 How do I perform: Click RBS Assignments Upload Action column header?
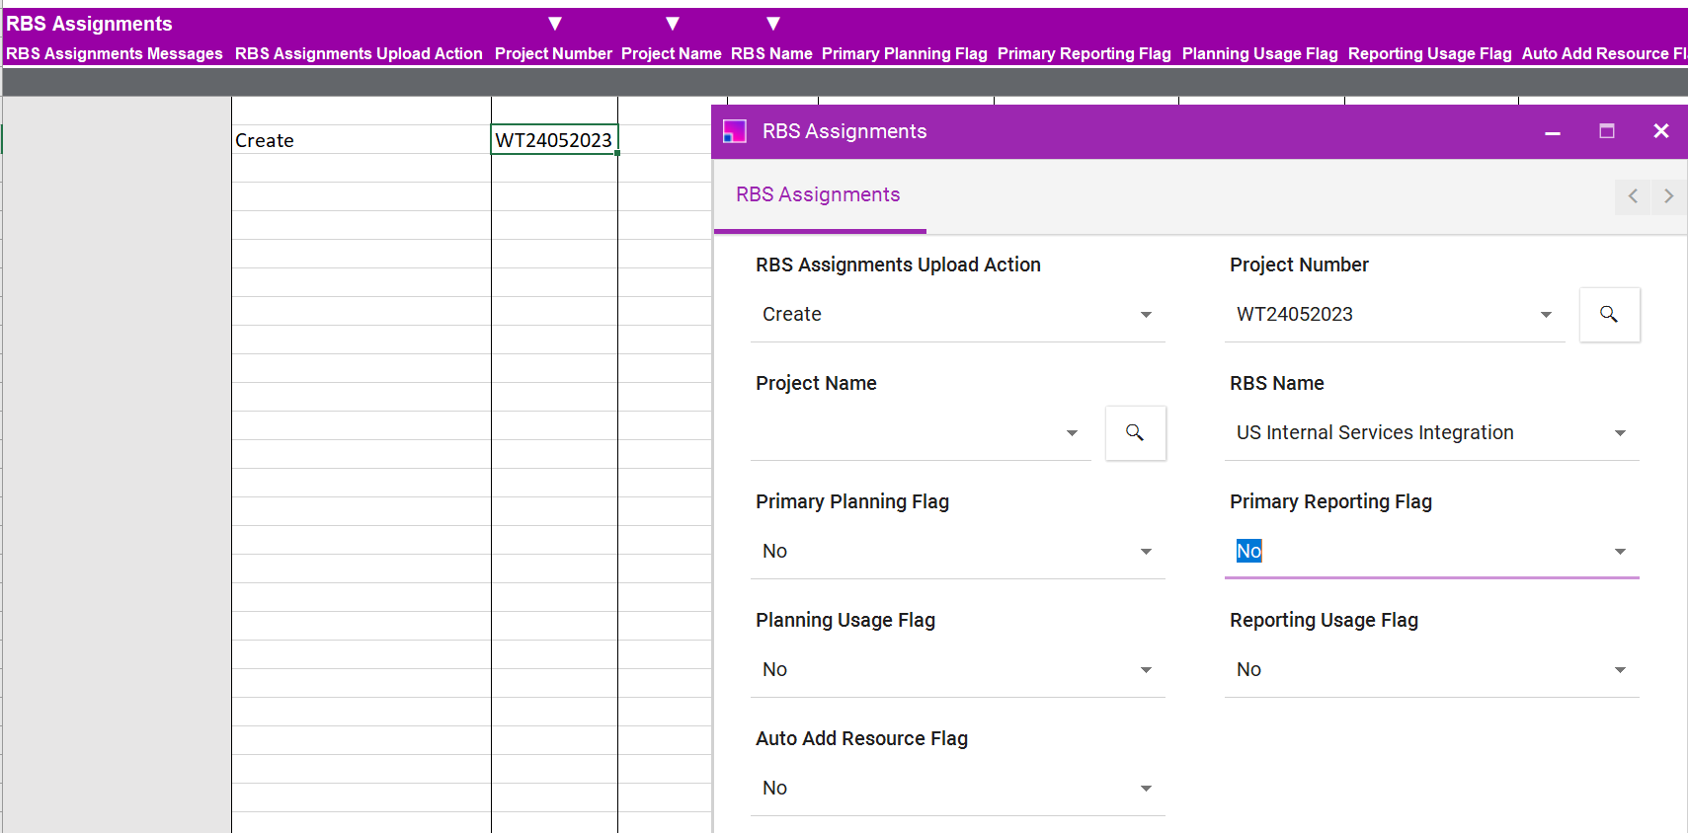tap(359, 54)
